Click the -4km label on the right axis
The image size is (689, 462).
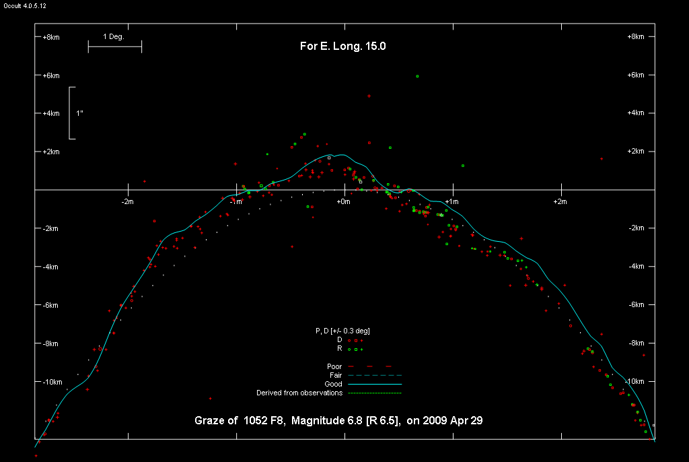point(637,266)
